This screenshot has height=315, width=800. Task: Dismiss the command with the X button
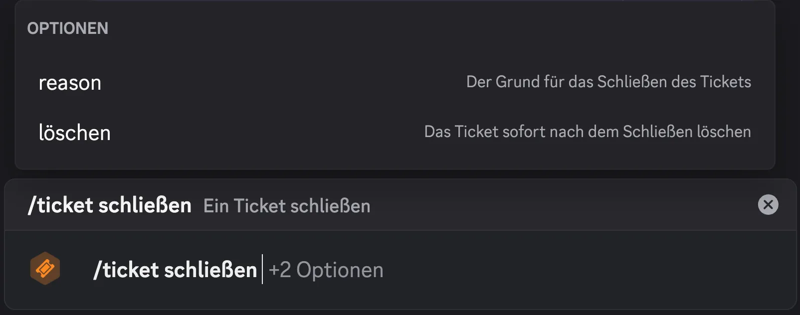767,204
